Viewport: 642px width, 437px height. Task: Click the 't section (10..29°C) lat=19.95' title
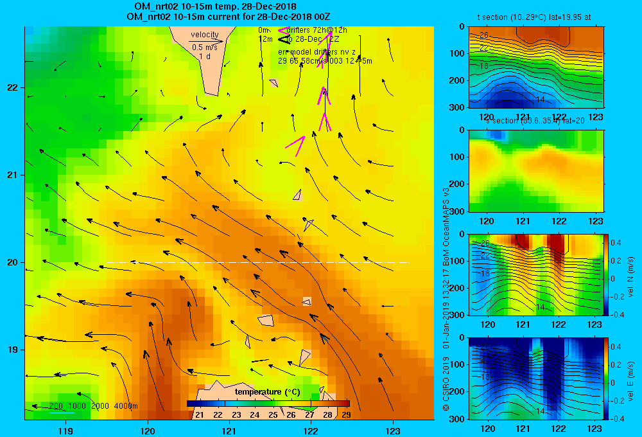pyautogui.click(x=534, y=17)
